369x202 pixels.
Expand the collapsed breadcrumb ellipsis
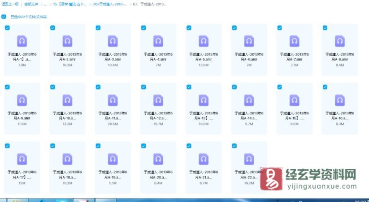[x=45, y=4]
